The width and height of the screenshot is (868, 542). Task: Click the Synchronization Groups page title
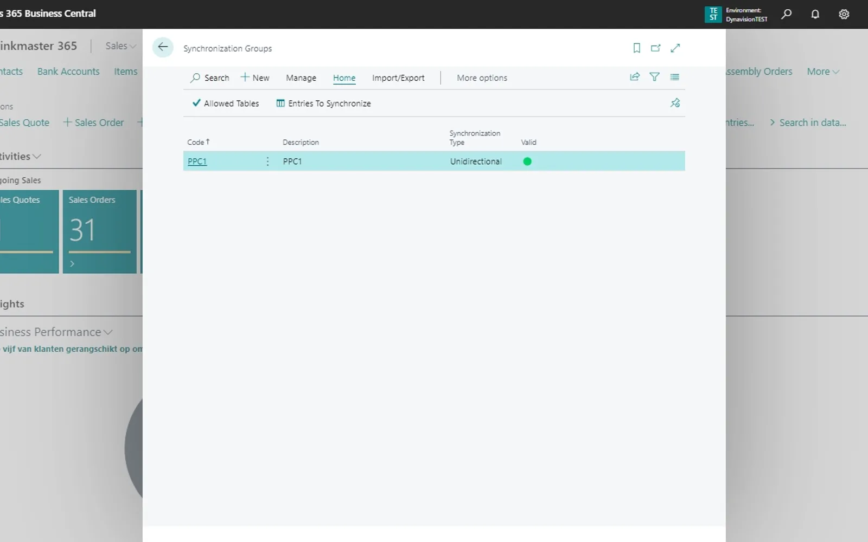(x=228, y=48)
